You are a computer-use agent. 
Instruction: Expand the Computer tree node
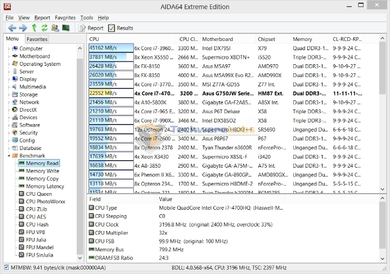(x=9, y=49)
